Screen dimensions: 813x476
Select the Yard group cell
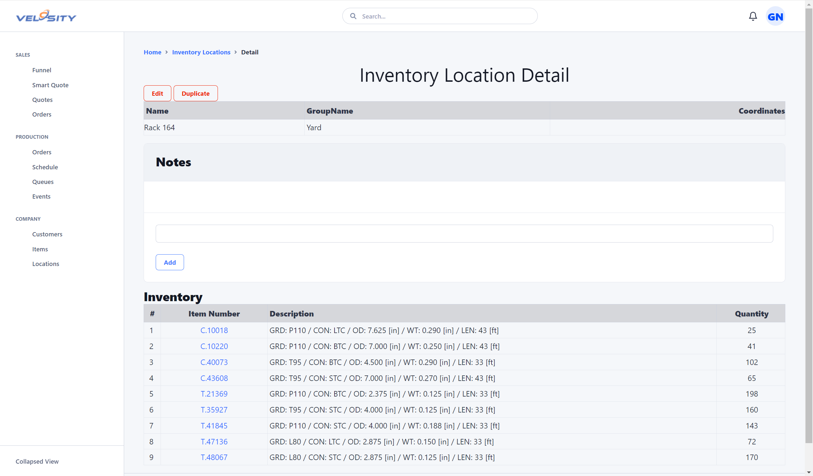(427, 128)
